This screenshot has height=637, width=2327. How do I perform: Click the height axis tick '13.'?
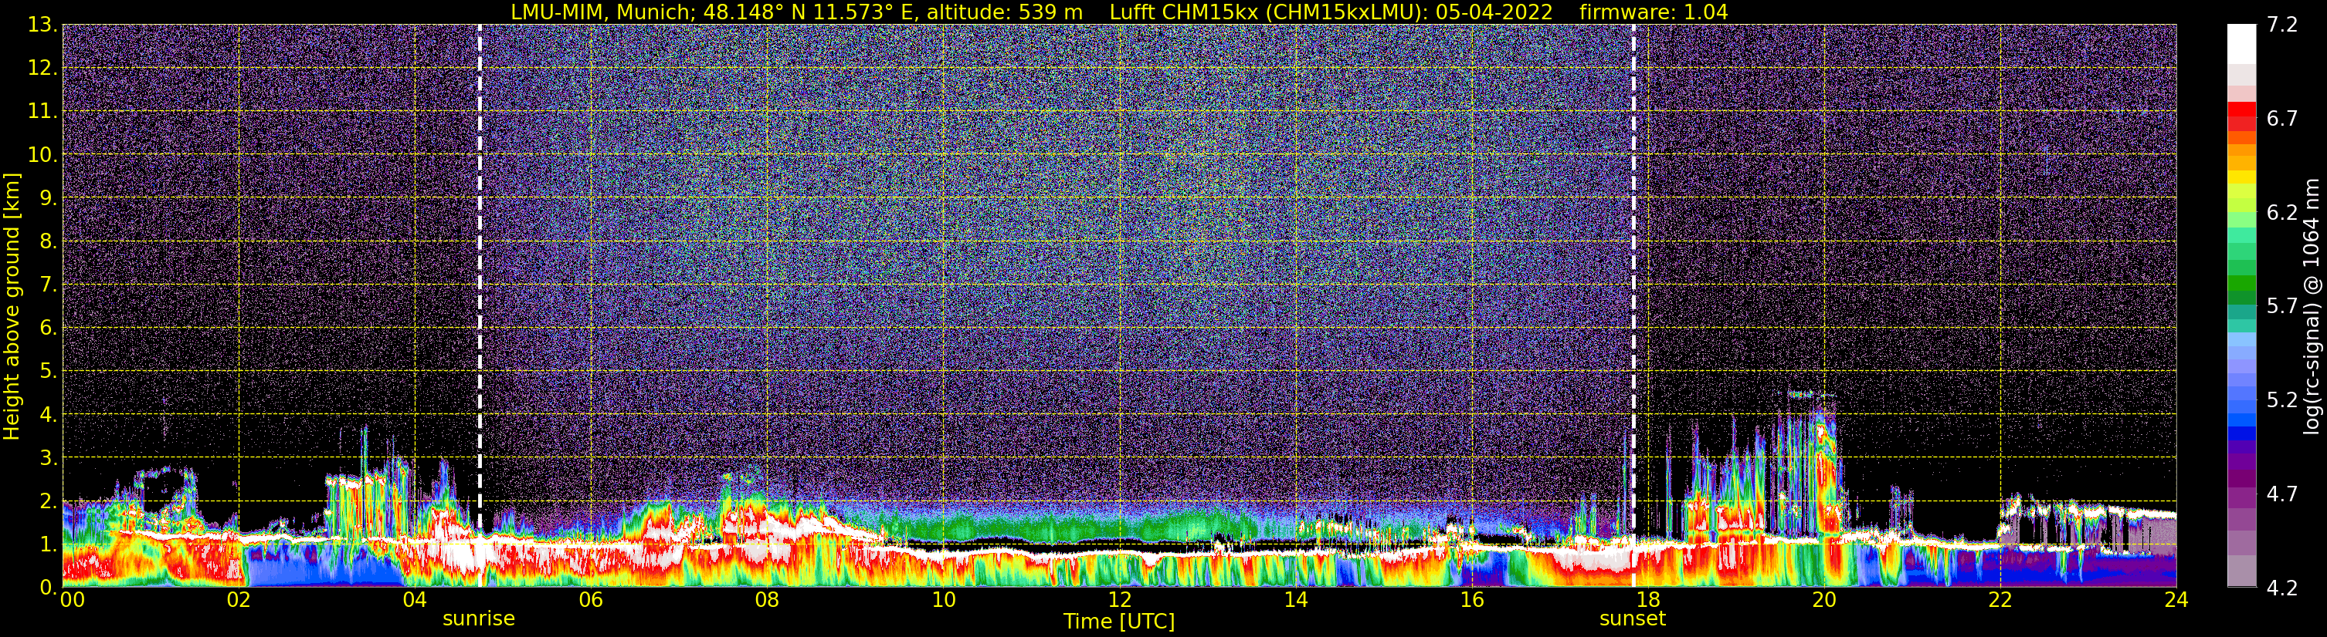pos(42,25)
